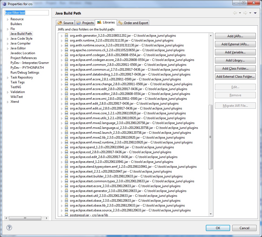262x237 pixels.
Task: Click the jar icon for org.eclipse.emf.codegen_2.8.0
Action: pos(66,55)
